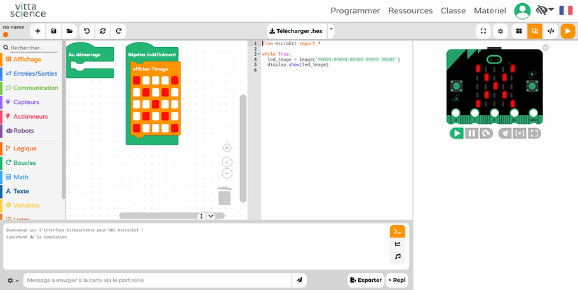Pause the simulator
This screenshot has height=290, width=578.
[471, 133]
